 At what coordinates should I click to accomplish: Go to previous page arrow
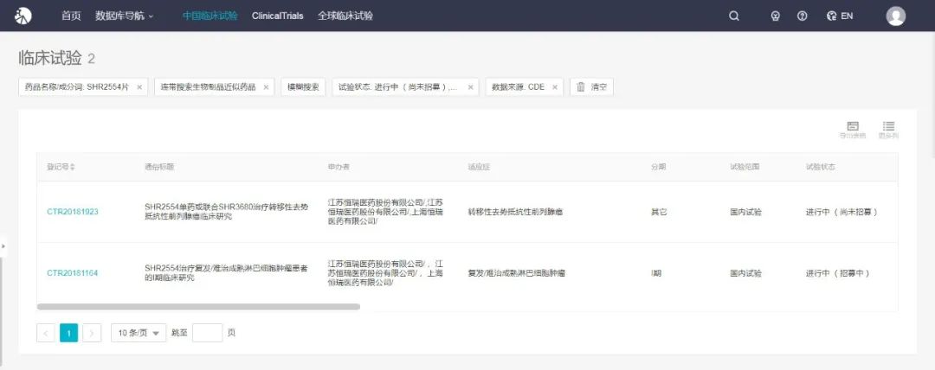click(46, 333)
